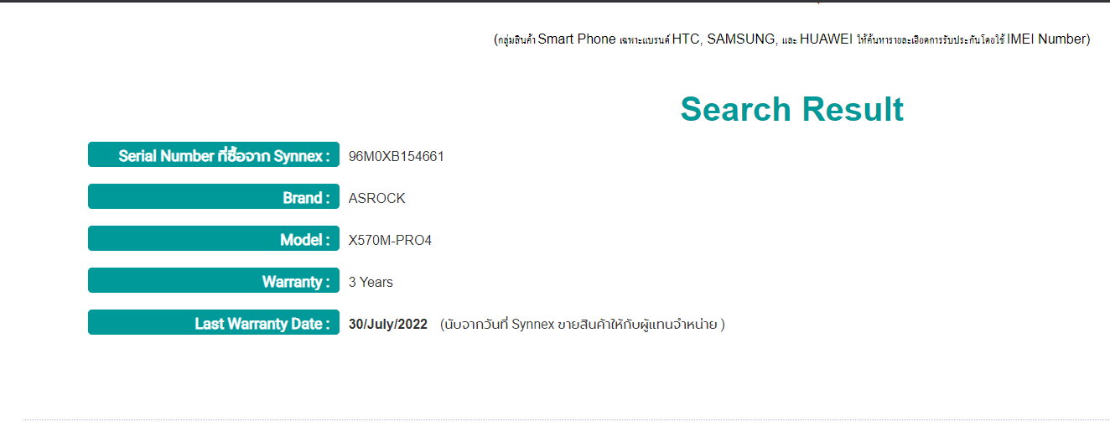Select the 3 Years warranty value
This screenshot has height=432, width=1110.
pos(371,282)
